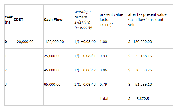Click the "Cash Flow" header cell
Viewport: 179px width, 109px height.
point(53,19)
